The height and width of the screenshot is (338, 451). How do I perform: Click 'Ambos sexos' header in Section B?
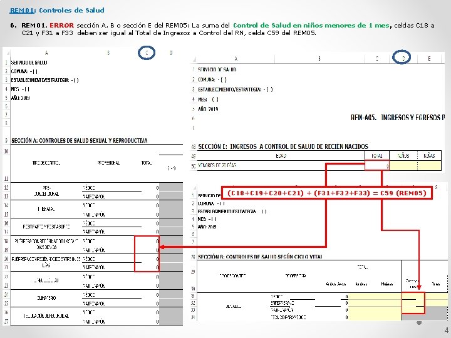[336, 284]
